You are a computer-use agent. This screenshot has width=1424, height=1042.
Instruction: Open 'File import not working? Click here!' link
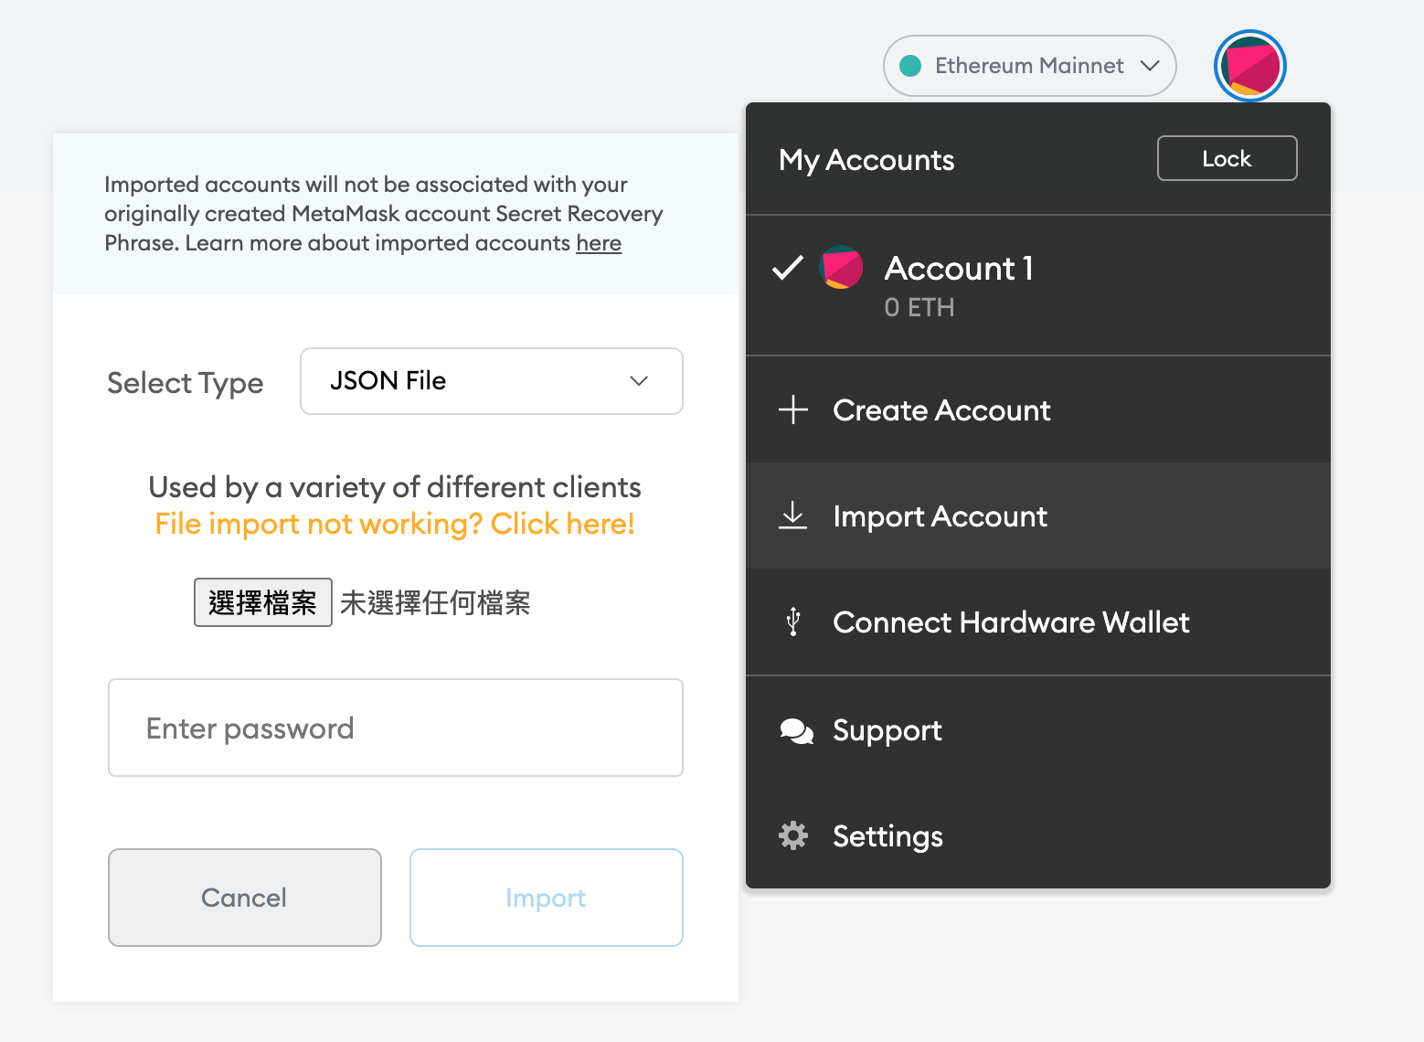click(x=395, y=524)
